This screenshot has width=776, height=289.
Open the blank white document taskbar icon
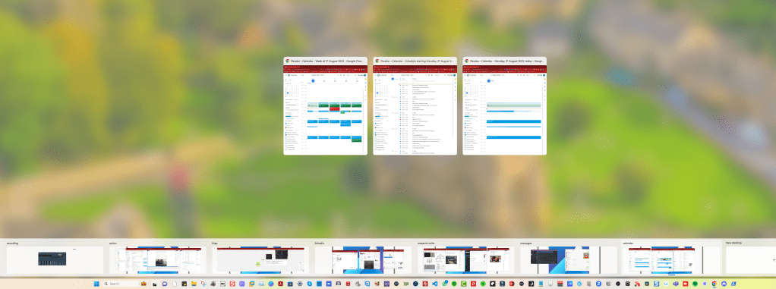(175, 284)
